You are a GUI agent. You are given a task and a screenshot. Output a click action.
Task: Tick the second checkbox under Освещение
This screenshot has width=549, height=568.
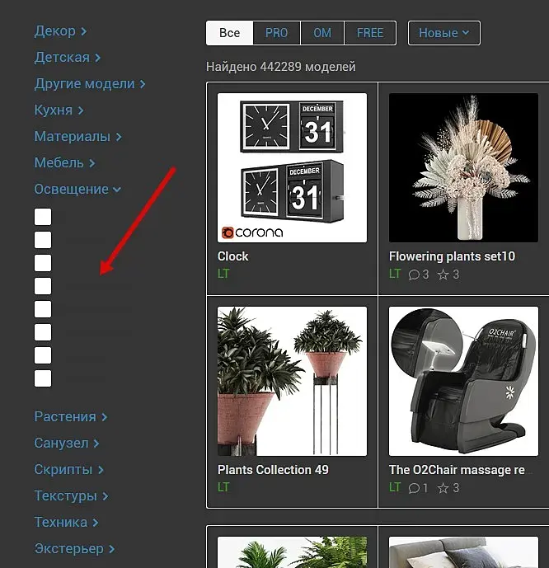(x=43, y=240)
